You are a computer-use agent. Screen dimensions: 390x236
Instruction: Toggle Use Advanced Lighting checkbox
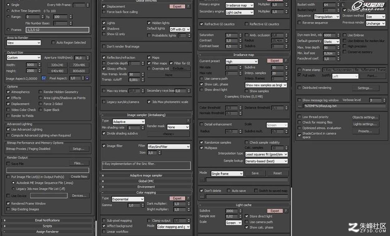pyautogui.click(x=8, y=130)
